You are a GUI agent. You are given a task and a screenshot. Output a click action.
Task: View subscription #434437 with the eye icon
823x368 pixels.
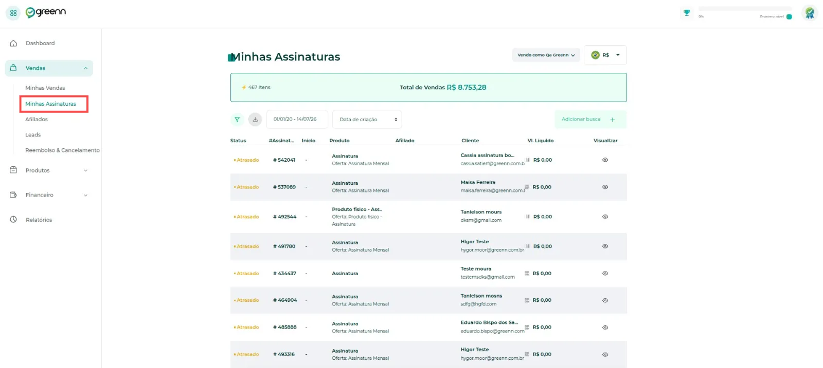point(605,274)
